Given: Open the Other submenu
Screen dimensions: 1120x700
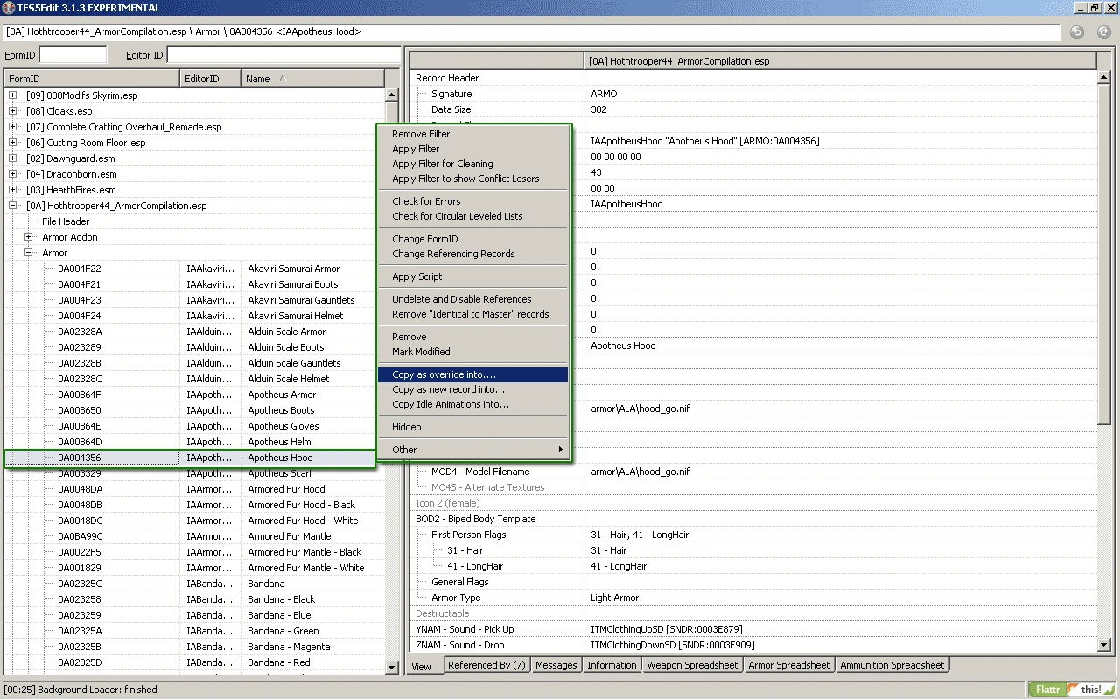Looking at the screenshot, I should click(x=473, y=450).
